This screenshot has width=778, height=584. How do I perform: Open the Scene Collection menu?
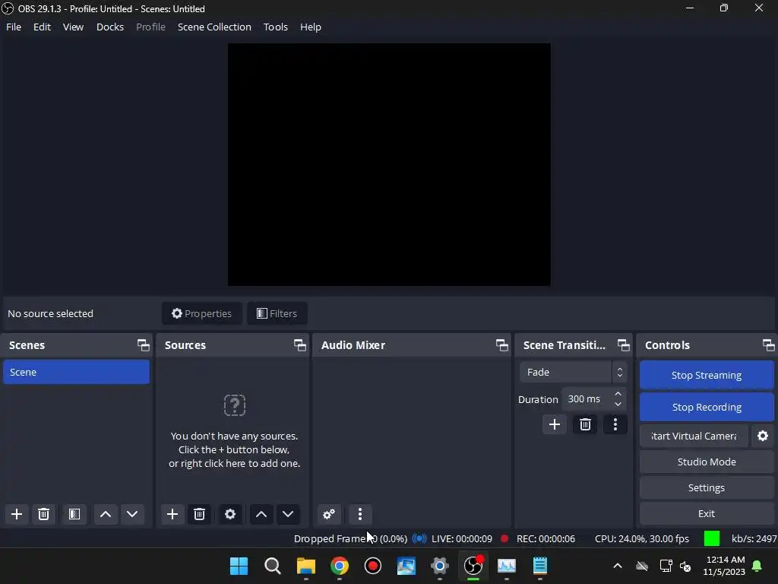coord(214,27)
